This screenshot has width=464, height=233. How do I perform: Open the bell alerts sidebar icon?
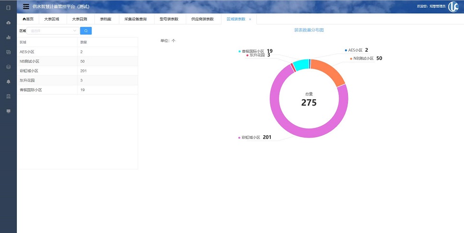(x=8, y=82)
